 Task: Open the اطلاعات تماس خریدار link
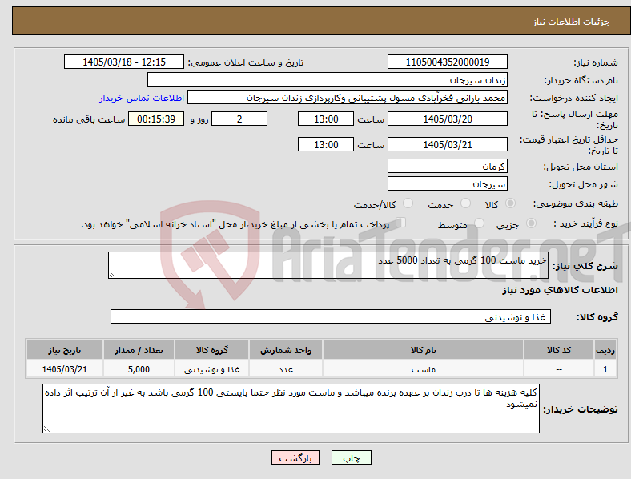[x=142, y=98]
